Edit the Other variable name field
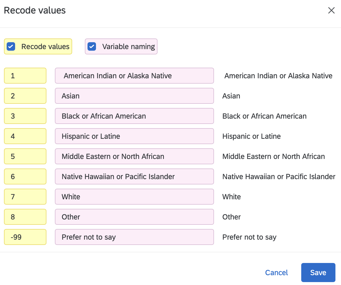341x285 pixels. (134, 217)
